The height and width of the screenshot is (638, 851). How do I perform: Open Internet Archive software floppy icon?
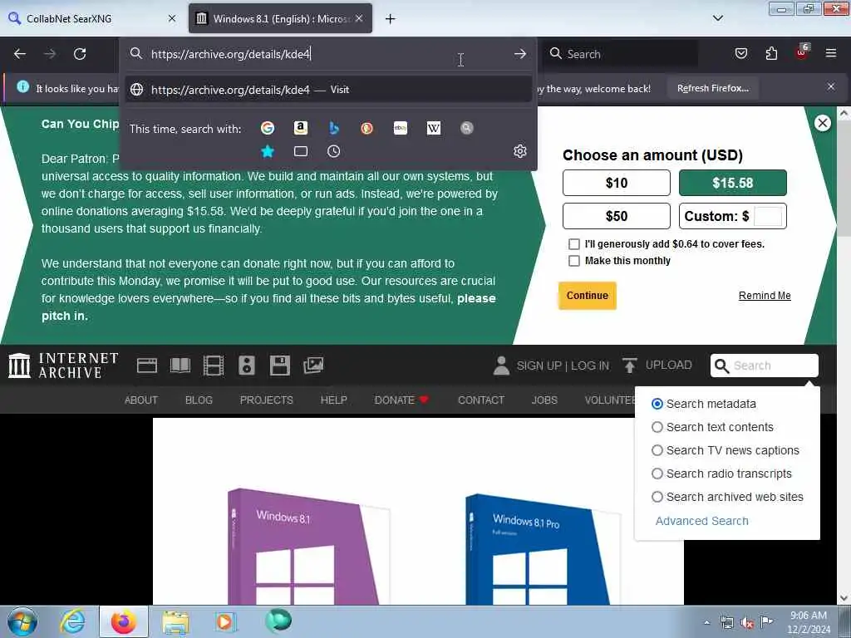pos(279,366)
